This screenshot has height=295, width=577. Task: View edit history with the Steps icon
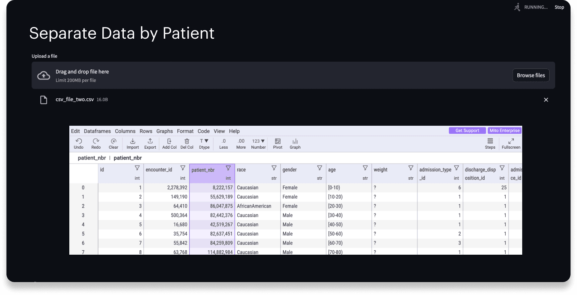coord(490,143)
